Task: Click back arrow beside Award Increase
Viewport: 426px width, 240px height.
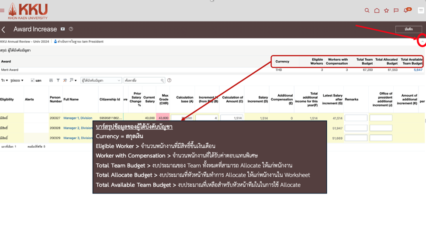Action: (3, 30)
